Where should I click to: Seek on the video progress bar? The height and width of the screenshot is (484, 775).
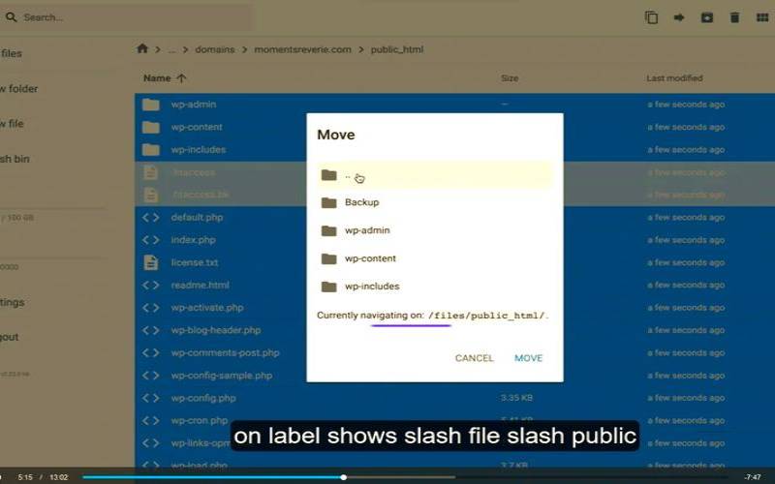[x=407, y=476]
